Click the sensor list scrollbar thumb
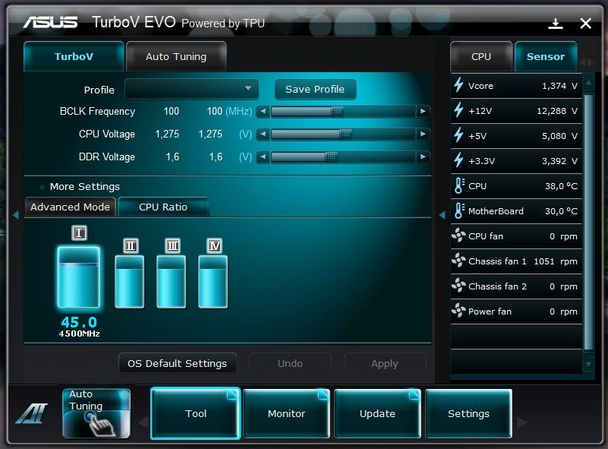The image size is (608, 449). click(x=588, y=222)
